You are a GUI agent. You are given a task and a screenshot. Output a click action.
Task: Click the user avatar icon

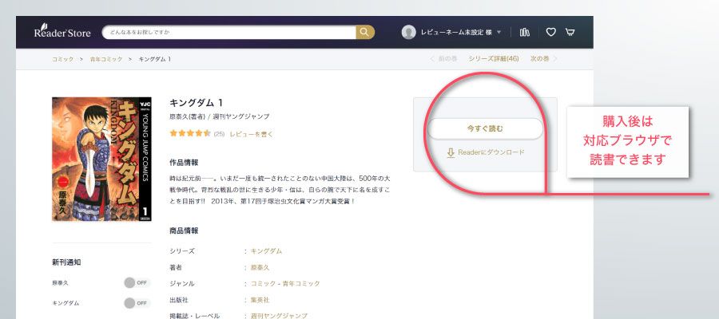[x=408, y=32]
